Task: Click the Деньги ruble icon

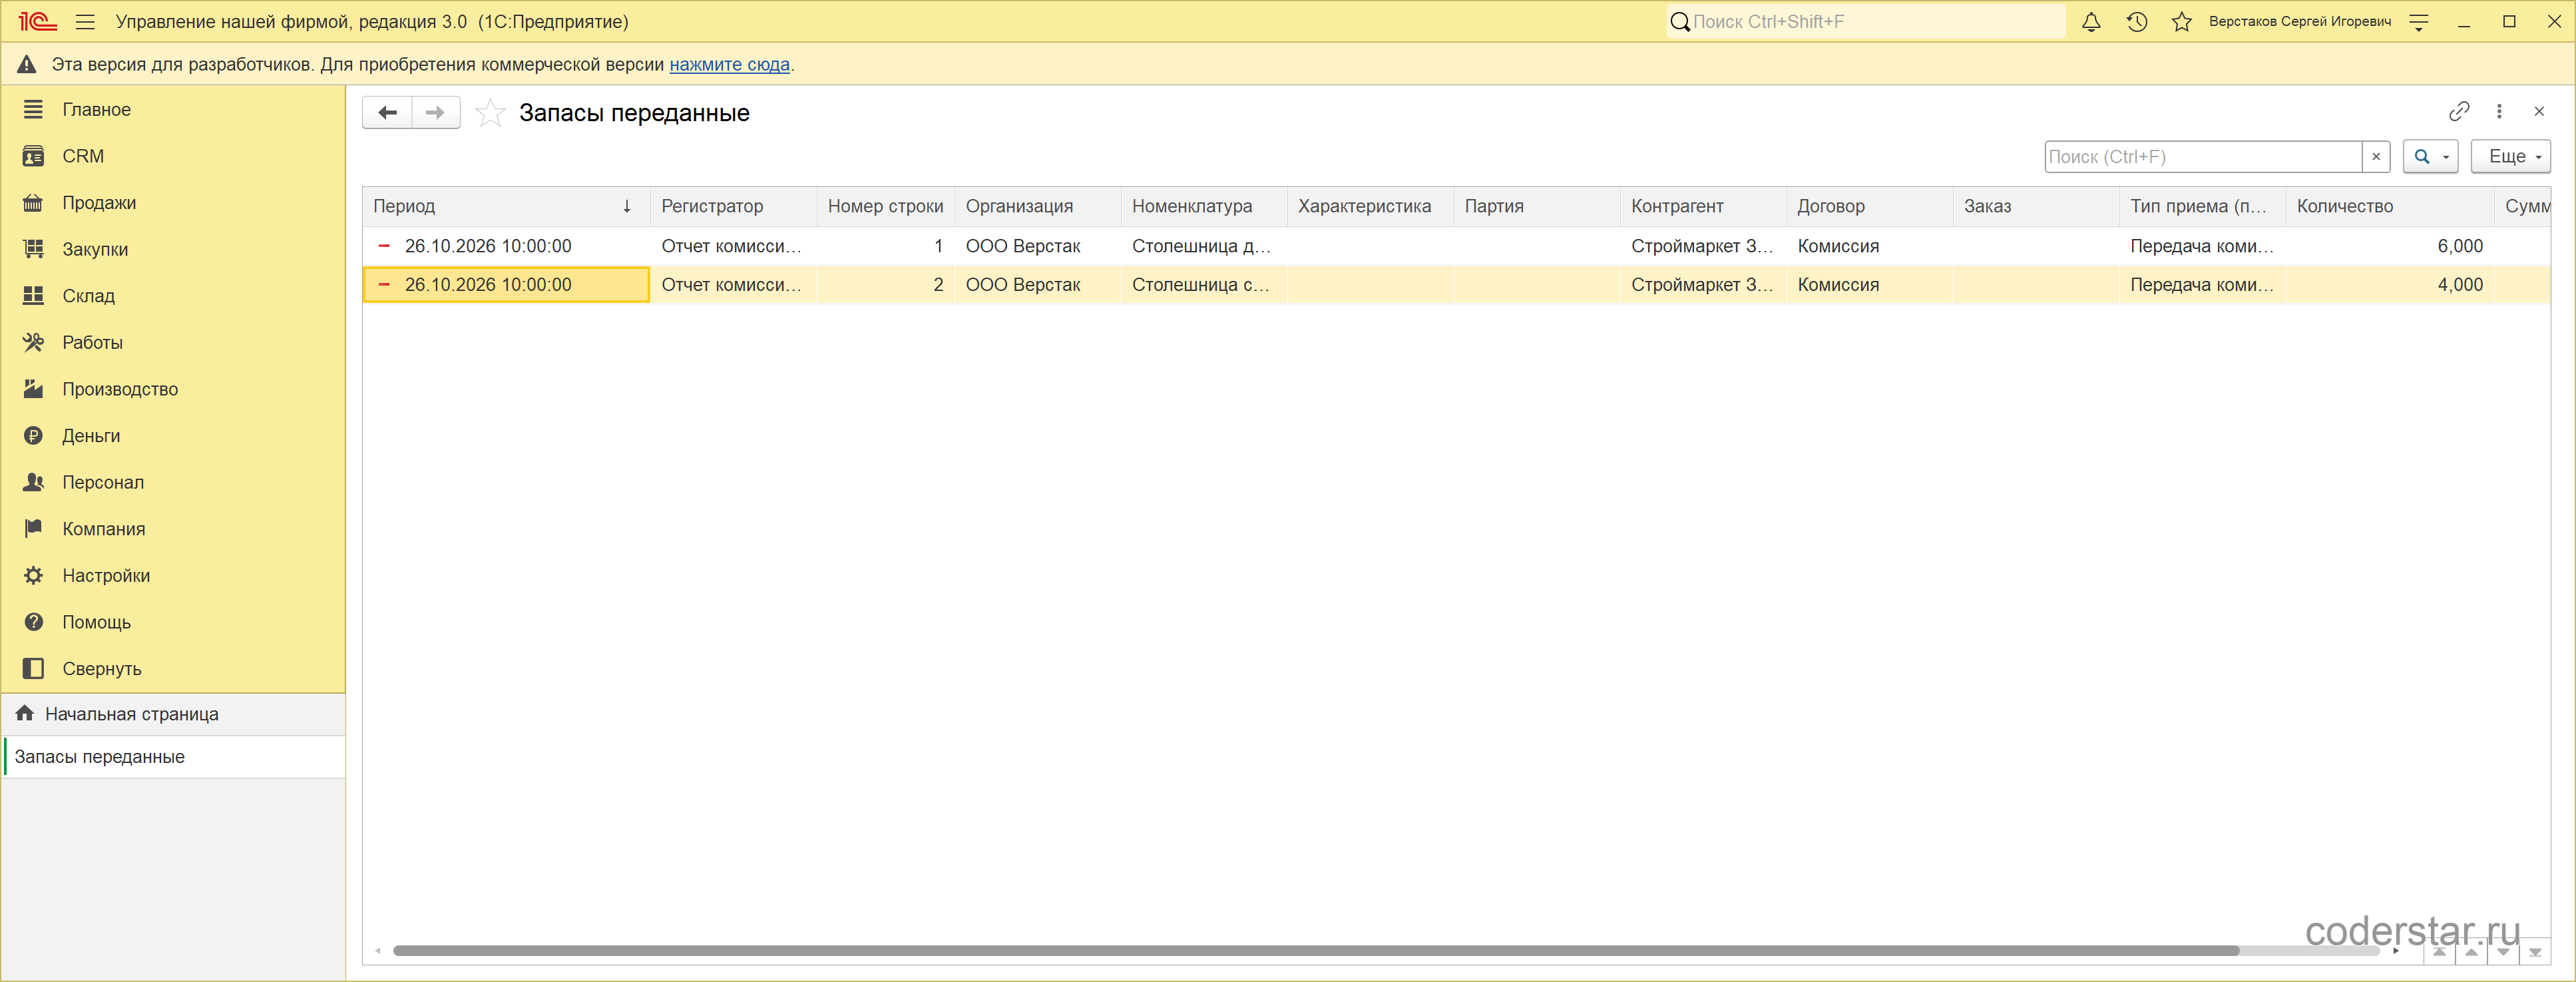Action: click(x=33, y=435)
